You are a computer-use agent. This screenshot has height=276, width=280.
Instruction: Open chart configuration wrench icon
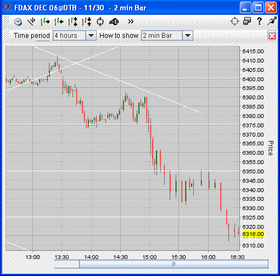tap(114, 22)
